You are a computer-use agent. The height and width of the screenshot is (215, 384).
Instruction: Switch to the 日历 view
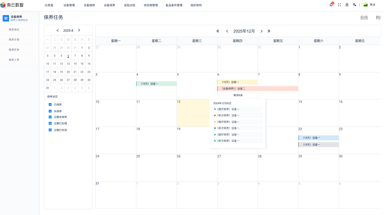364,18
